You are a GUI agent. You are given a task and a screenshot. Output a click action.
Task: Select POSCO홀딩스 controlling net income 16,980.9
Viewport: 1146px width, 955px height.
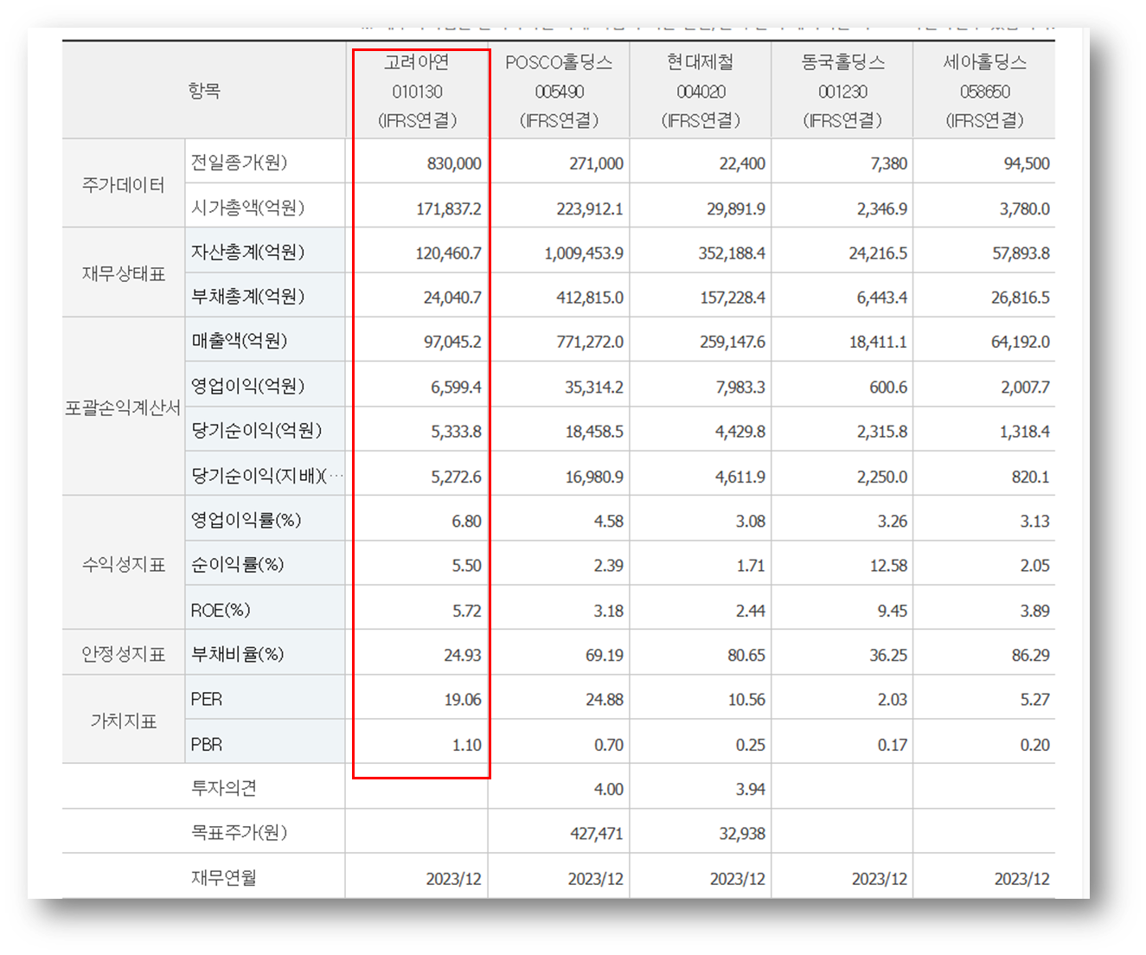[594, 477]
